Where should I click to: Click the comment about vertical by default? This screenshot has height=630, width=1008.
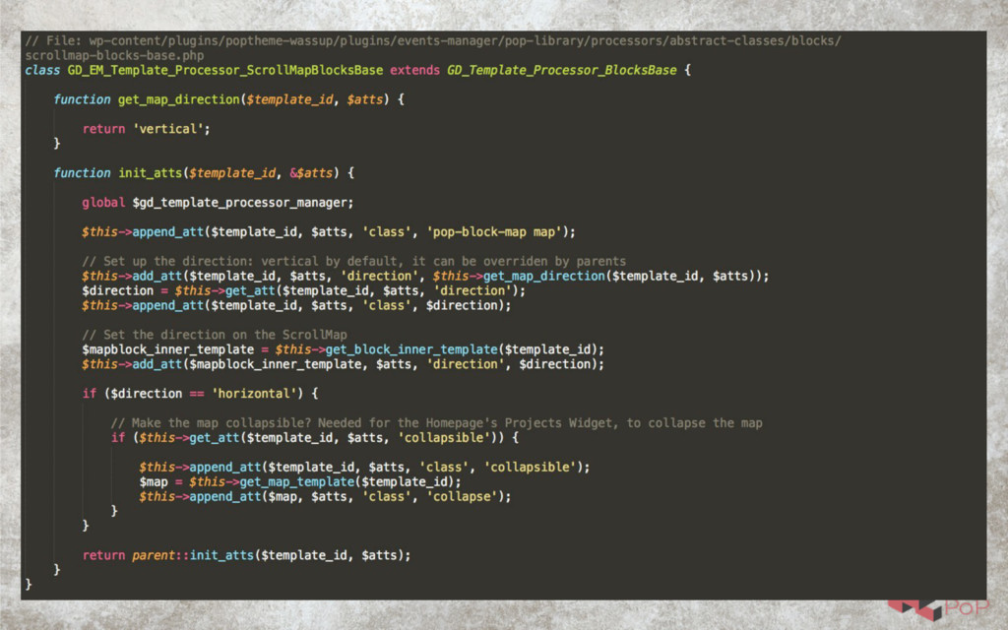(x=353, y=261)
